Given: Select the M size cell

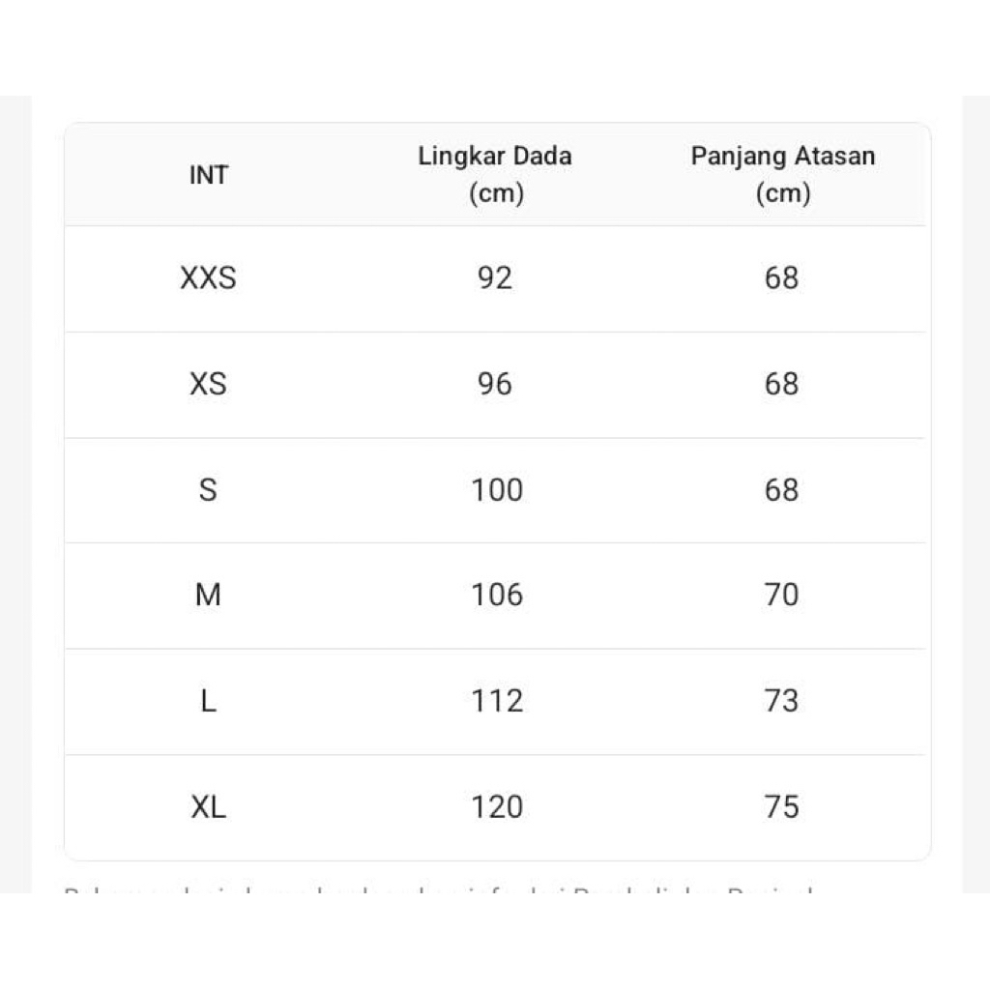Looking at the screenshot, I should click(x=208, y=595).
